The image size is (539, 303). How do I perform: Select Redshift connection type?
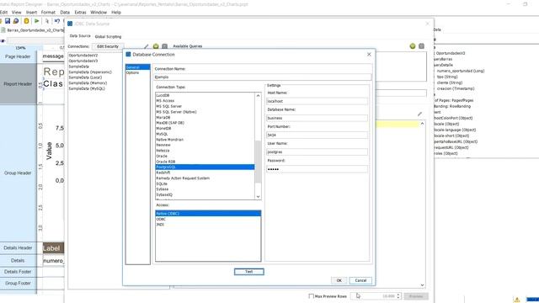pos(205,173)
